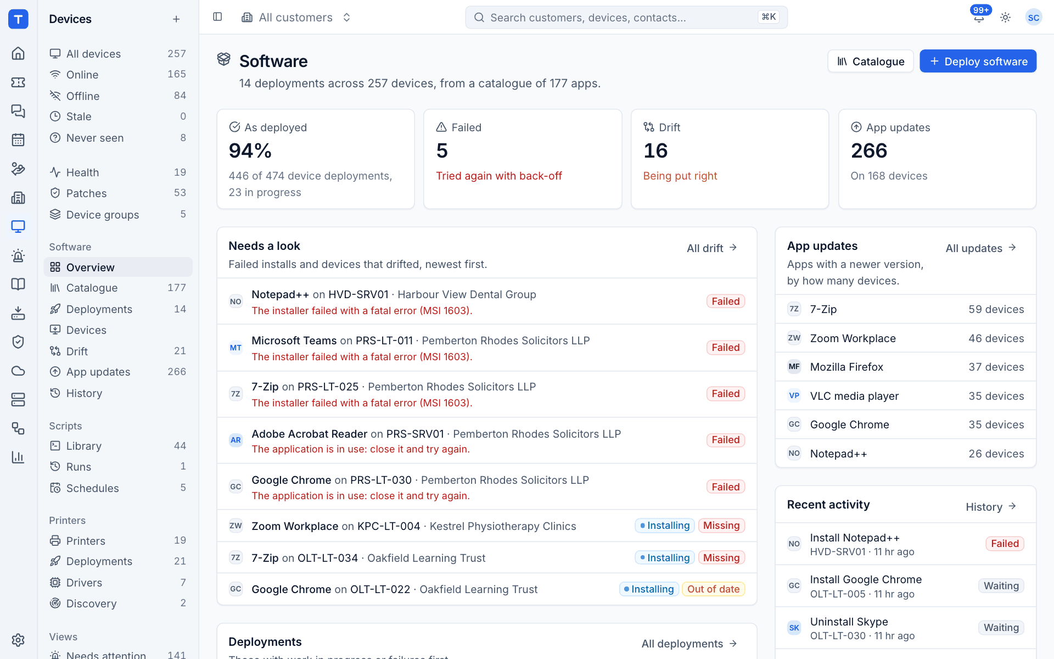Add new device with plus icon
The height and width of the screenshot is (659, 1054).
coord(176,19)
